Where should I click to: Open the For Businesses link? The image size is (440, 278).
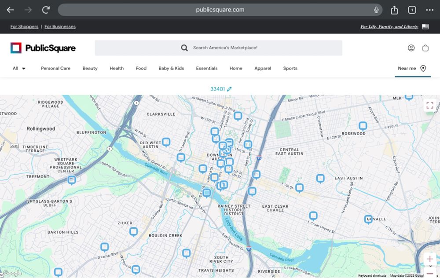tap(60, 27)
